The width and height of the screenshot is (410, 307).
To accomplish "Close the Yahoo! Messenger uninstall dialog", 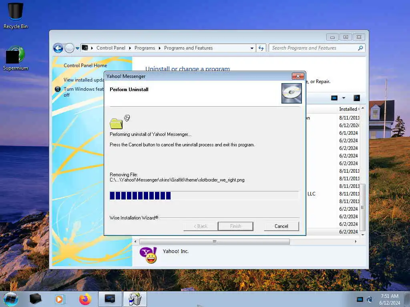I will 298,76.
